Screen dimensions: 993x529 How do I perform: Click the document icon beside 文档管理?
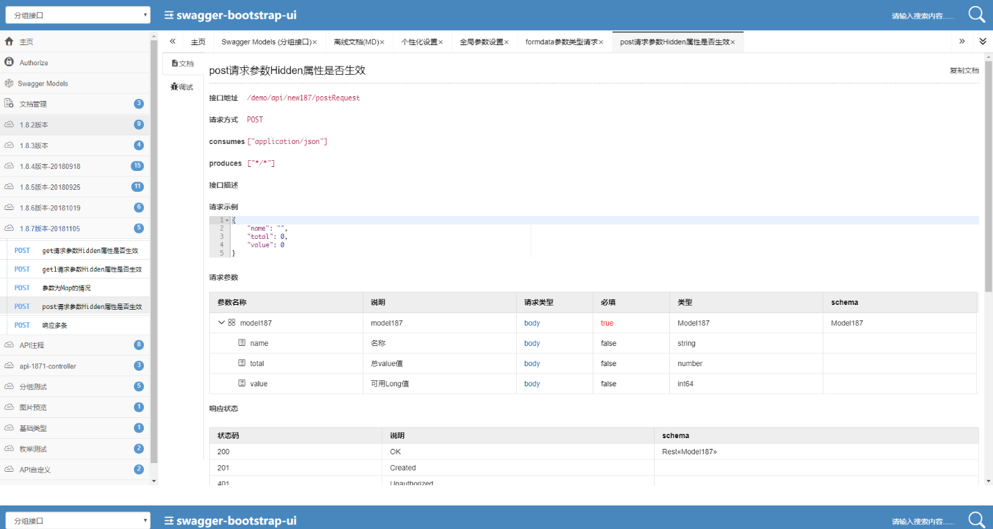(9, 104)
